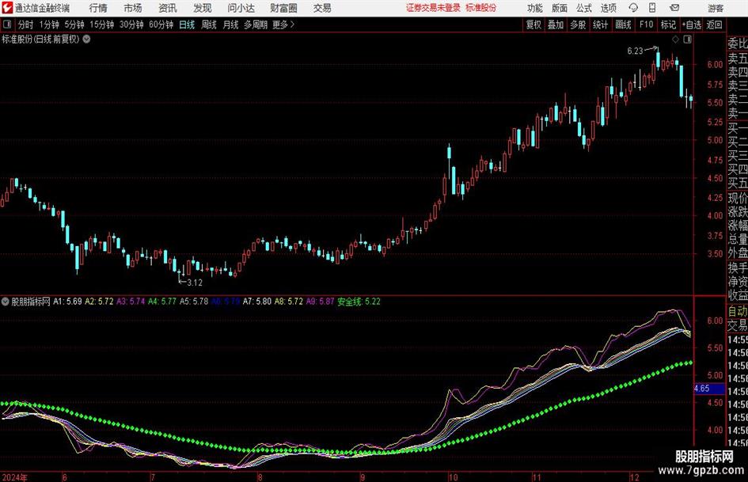Open the 功能 menu
Image resolution: width=748 pixels, height=482 pixels.
click(535, 8)
